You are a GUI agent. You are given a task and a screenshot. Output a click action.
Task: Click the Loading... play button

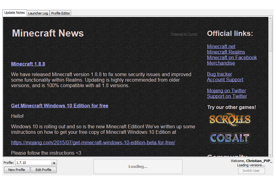[138, 167]
